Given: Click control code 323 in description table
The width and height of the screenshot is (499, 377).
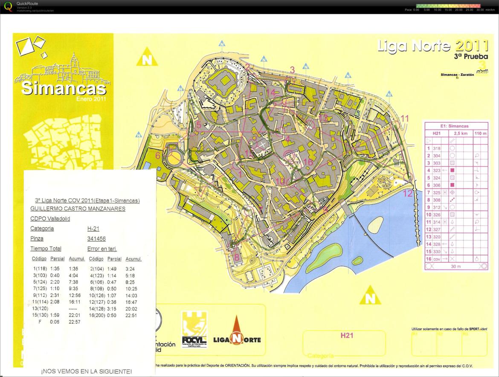Looking at the screenshot, I should click(x=437, y=171).
